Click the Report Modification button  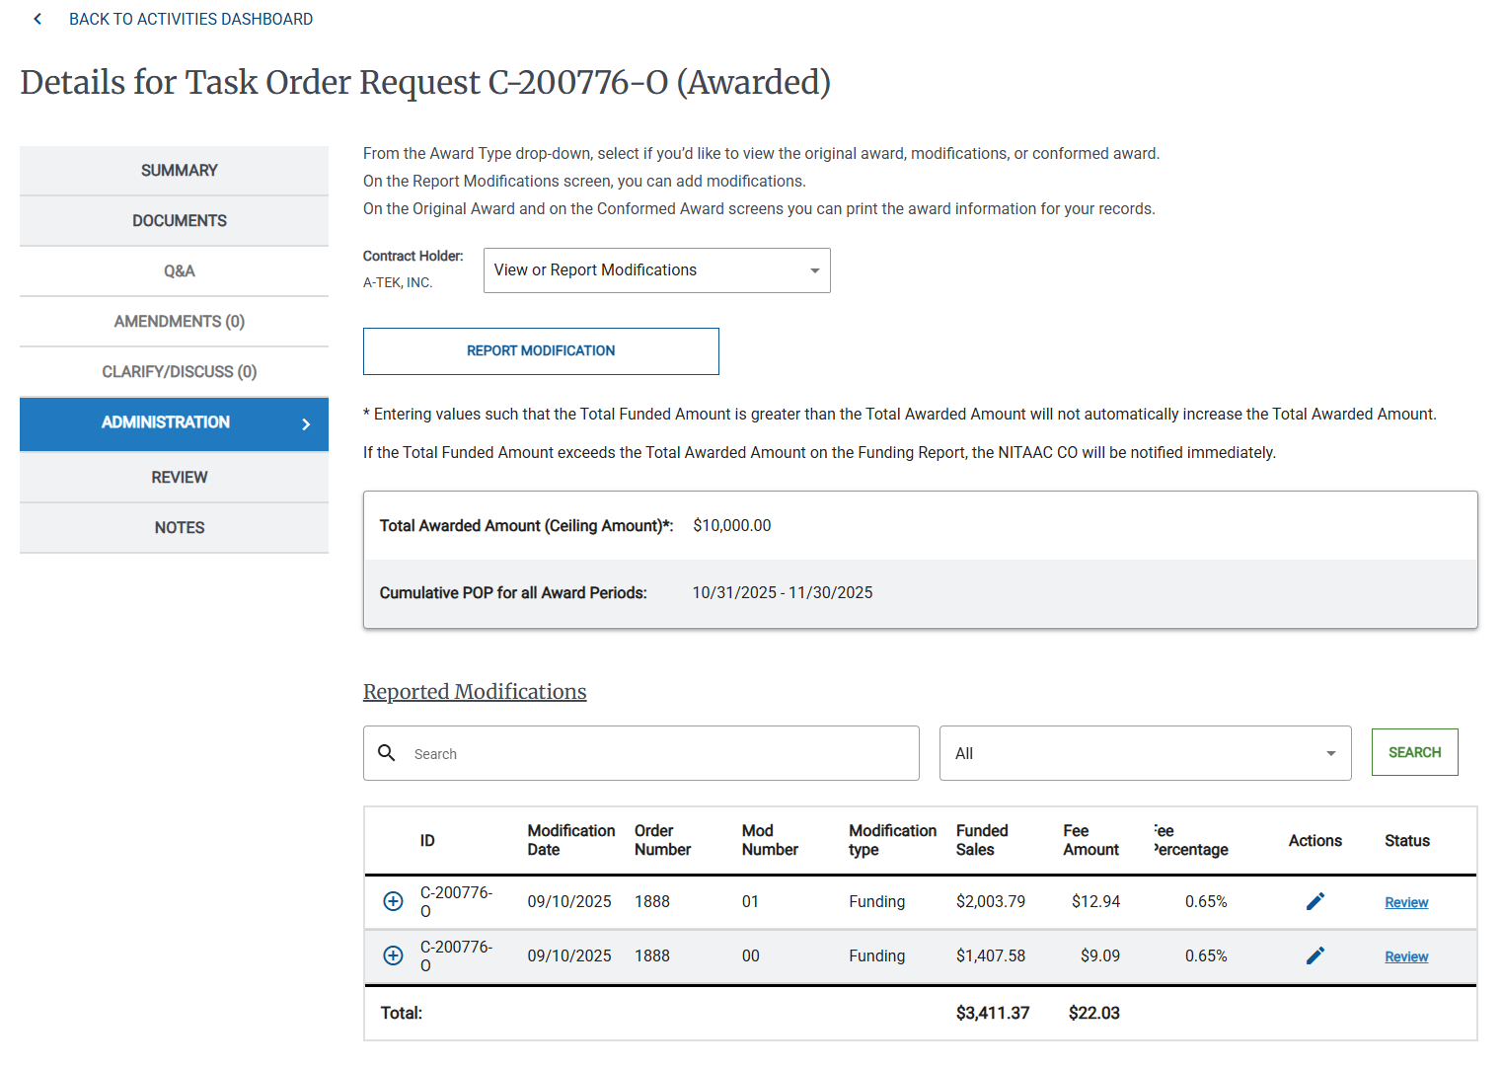tap(541, 350)
